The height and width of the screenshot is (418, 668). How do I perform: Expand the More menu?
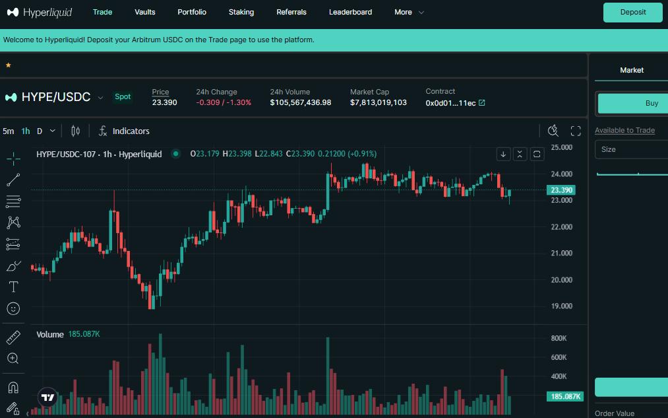[x=409, y=12]
